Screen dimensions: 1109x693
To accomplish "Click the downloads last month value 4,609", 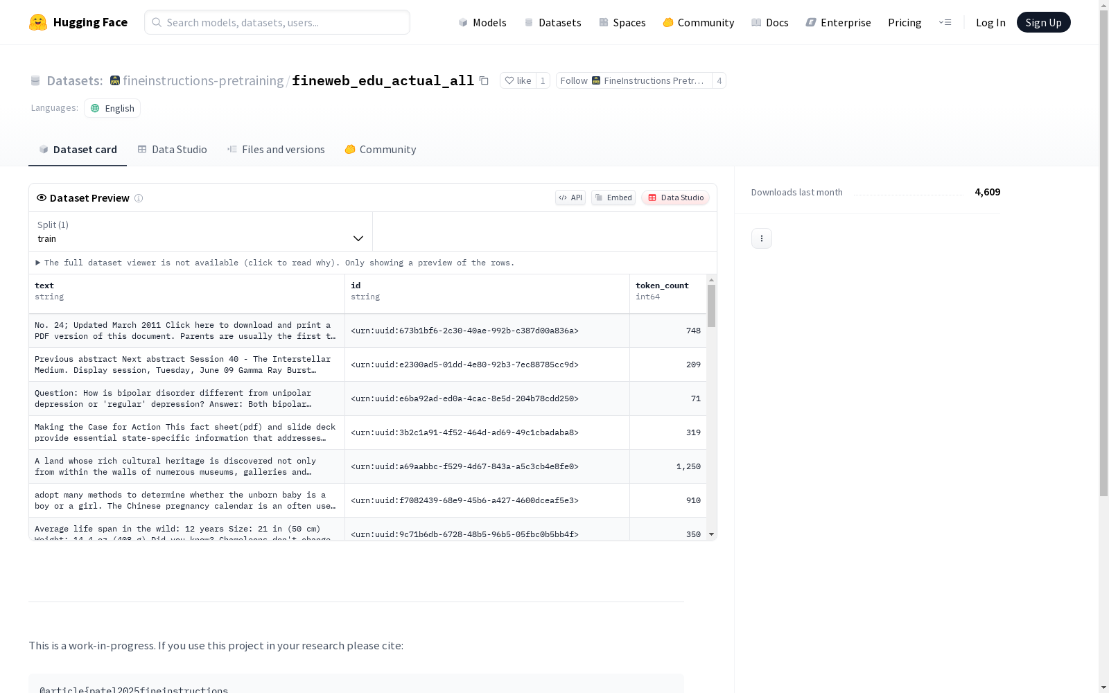I will pos(988,192).
